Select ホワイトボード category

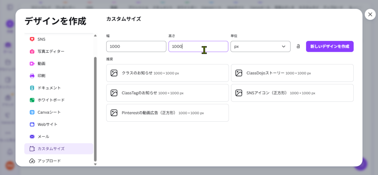point(59,100)
